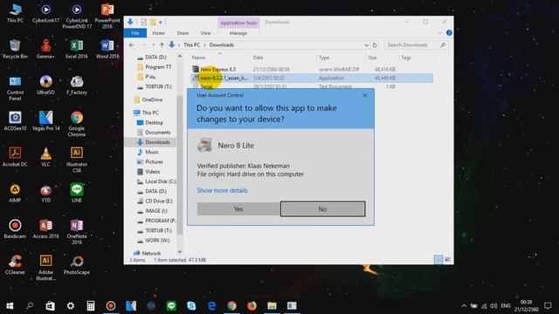Open Explorer help question icon
The image size is (559, 314).
click(449, 33)
